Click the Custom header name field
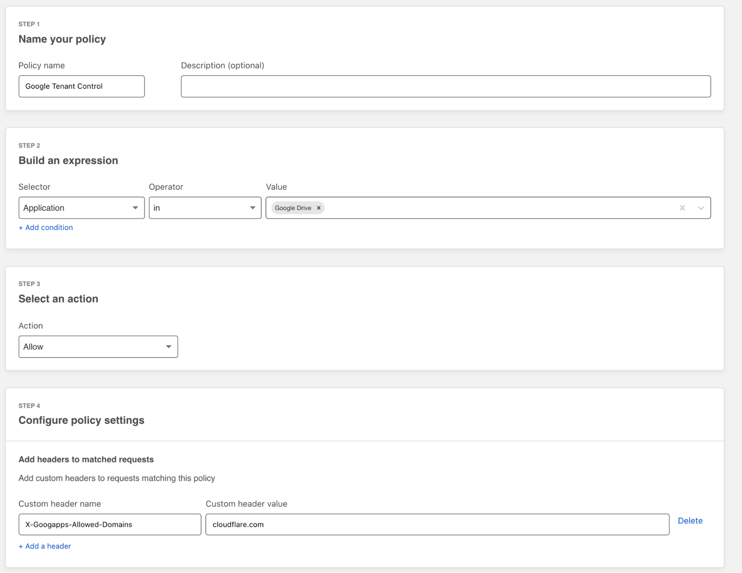This screenshot has height=573, width=742. 110,524
